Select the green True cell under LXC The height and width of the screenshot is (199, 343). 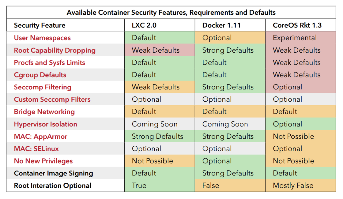[x=160, y=186]
